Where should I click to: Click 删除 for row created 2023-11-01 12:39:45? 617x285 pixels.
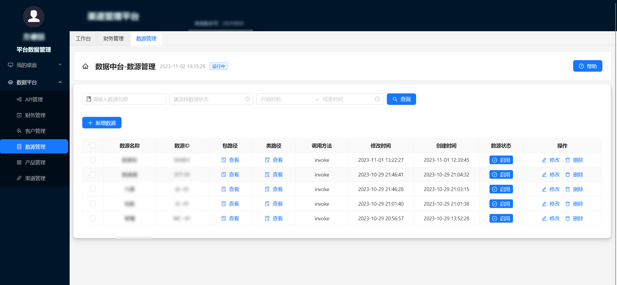point(574,160)
